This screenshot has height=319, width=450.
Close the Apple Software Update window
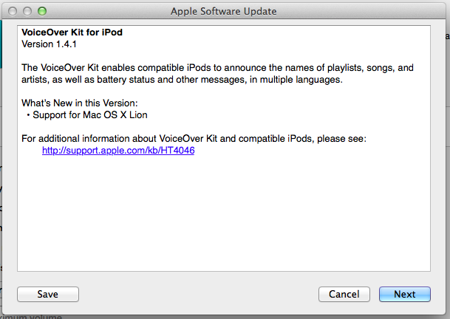click(x=12, y=11)
